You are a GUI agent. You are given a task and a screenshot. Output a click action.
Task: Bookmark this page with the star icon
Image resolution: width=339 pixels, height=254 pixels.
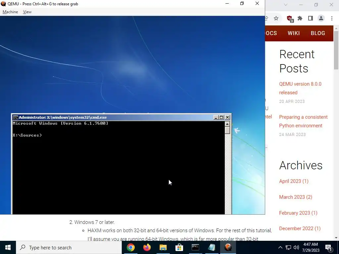(x=276, y=19)
